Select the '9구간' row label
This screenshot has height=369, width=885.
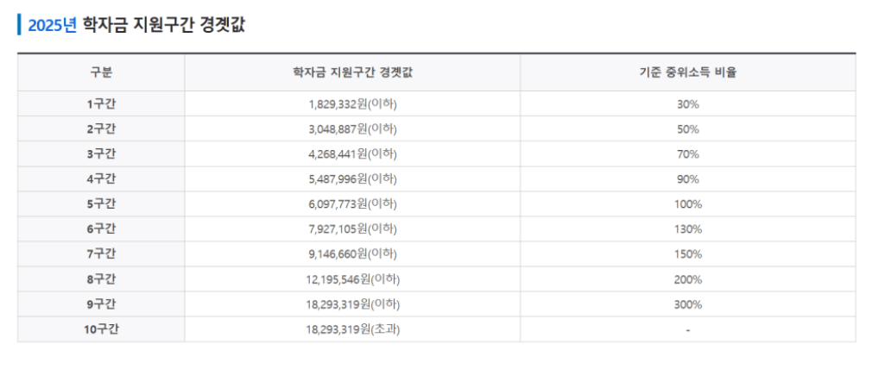tap(101, 304)
